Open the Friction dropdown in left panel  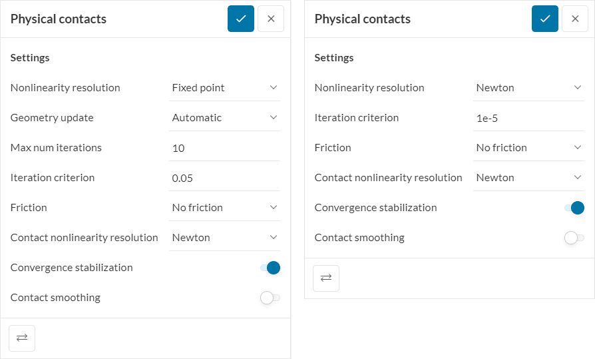(224, 208)
